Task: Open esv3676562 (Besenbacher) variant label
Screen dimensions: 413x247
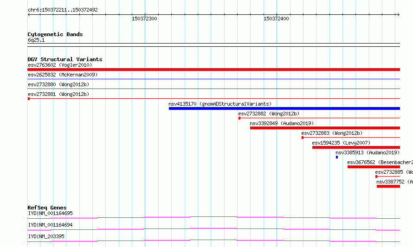Action: [380, 162]
